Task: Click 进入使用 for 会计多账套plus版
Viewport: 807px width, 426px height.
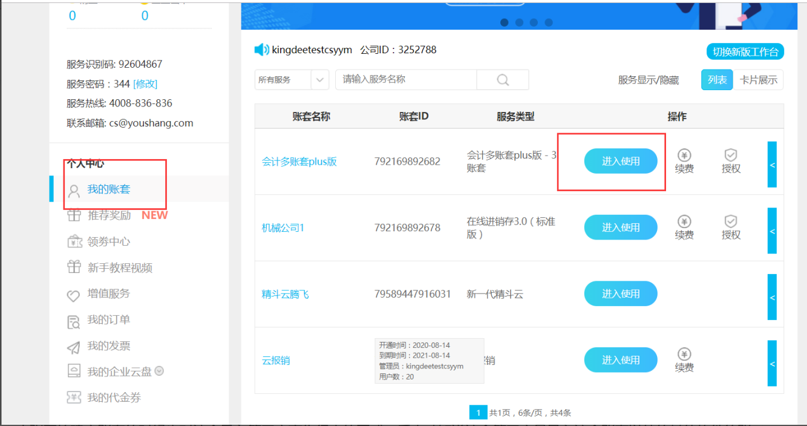Action: [621, 161]
